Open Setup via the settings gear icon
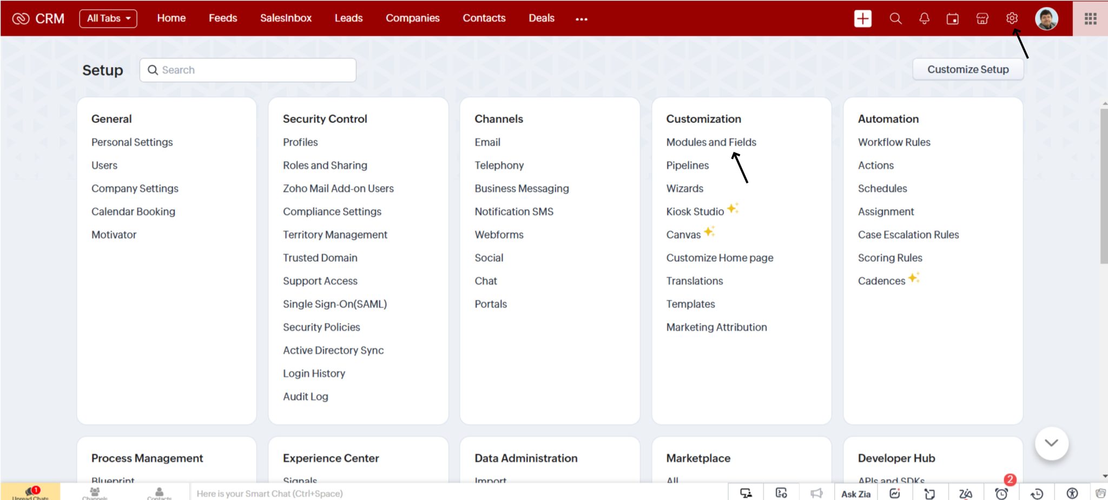This screenshot has width=1108, height=500. (1011, 18)
